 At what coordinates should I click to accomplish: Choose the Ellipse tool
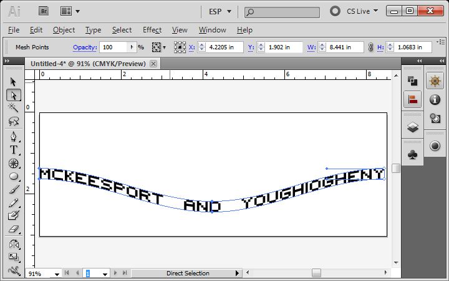[13, 176]
